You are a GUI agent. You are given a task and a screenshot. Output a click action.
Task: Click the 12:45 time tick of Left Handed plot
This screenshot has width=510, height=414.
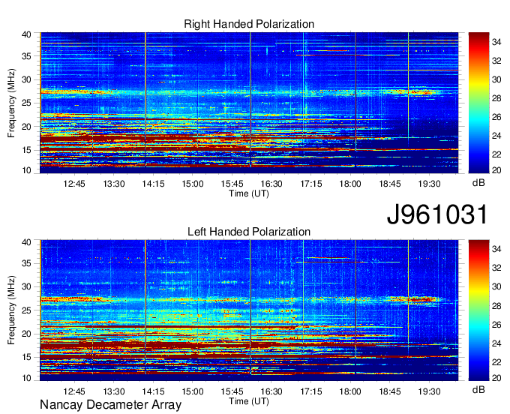tap(74, 391)
